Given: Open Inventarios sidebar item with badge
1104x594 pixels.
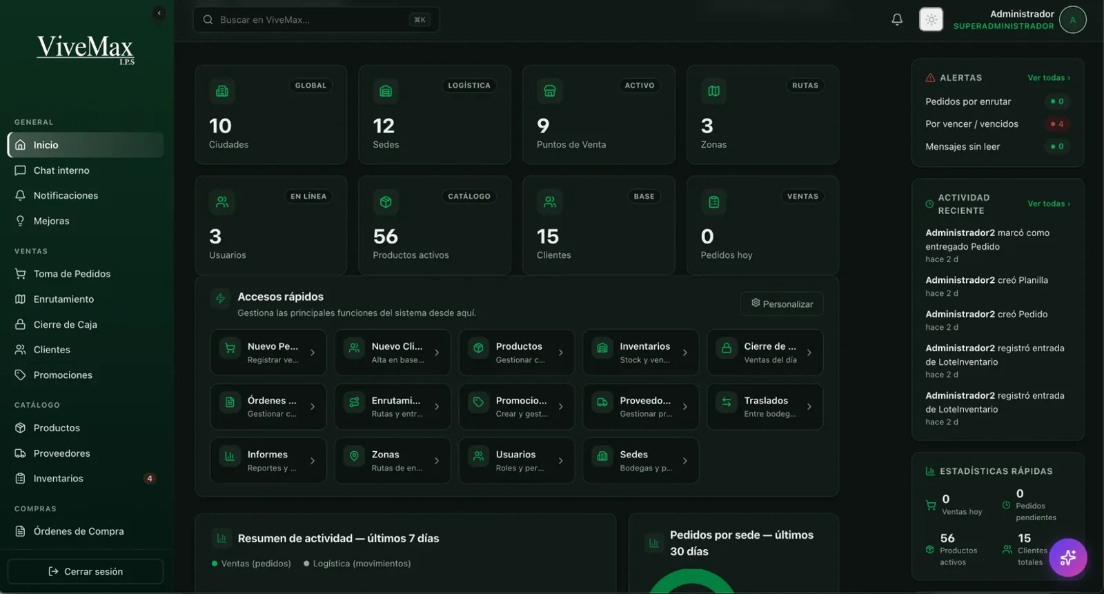Looking at the screenshot, I should (86, 479).
